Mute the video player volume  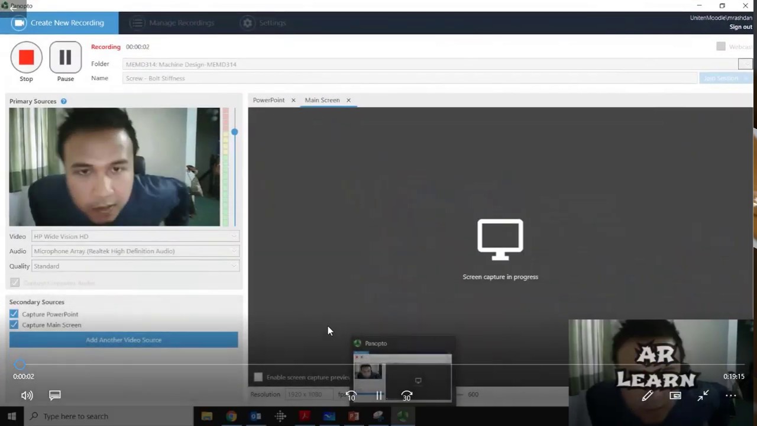click(x=27, y=395)
